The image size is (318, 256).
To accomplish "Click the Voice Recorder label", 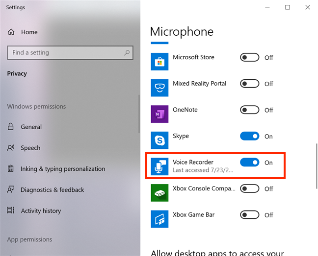I will (x=193, y=162).
